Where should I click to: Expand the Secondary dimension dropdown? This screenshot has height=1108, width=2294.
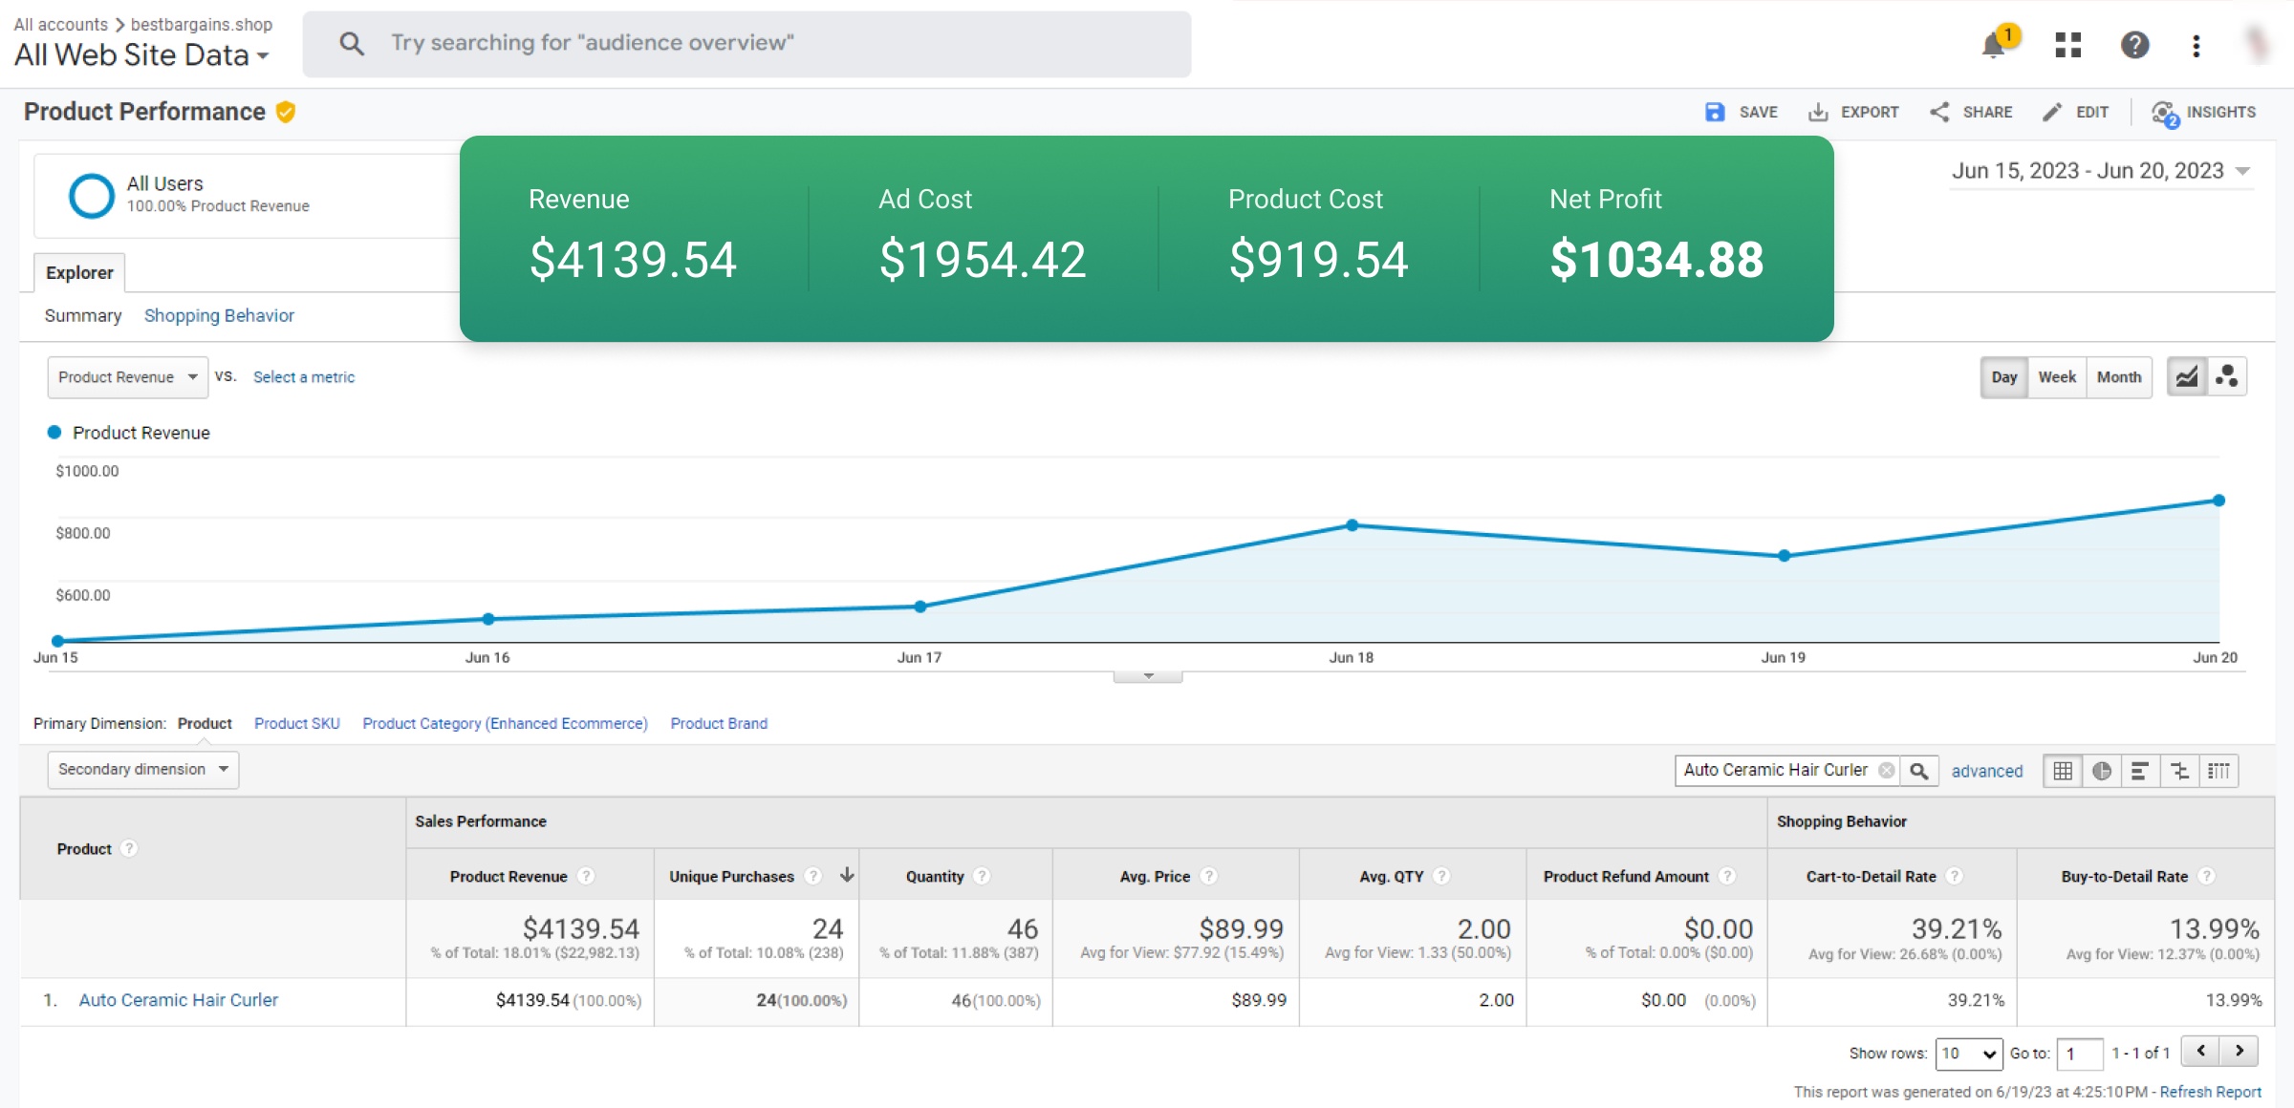[x=142, y=770]
